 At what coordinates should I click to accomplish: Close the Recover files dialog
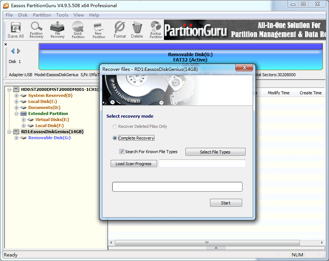(x=244, y=68)
